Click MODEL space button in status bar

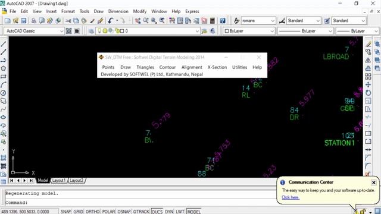pos(194,212)
